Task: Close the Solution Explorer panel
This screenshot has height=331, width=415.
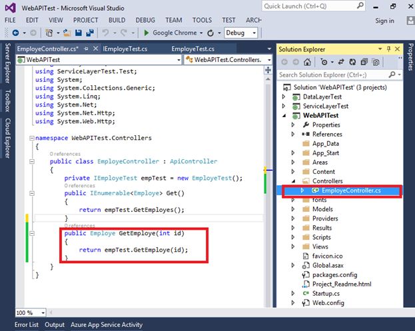Action: click(x=397, y=49)
